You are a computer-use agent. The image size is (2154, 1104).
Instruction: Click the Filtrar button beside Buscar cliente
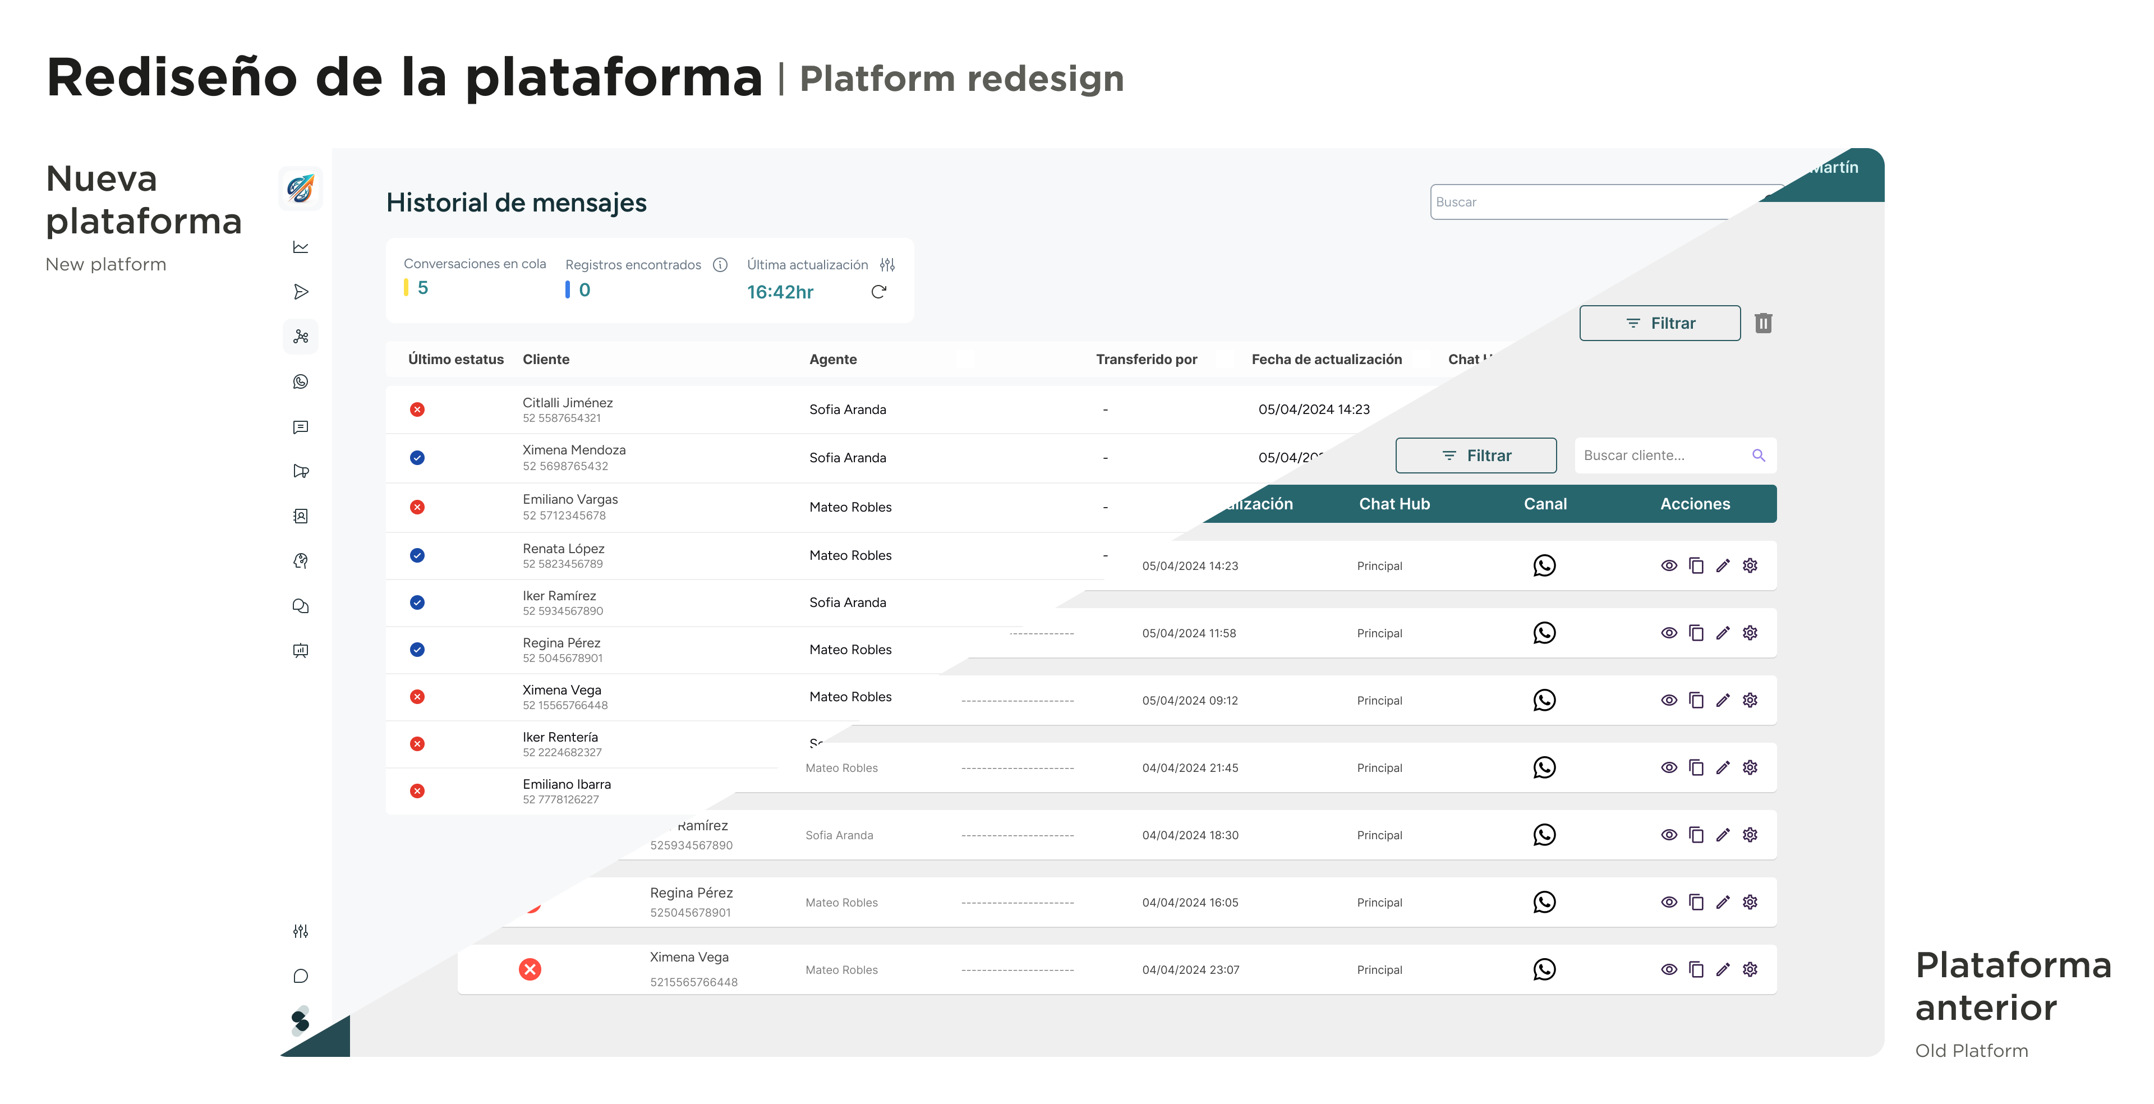pyautogui.click(x=1476, y=456)
